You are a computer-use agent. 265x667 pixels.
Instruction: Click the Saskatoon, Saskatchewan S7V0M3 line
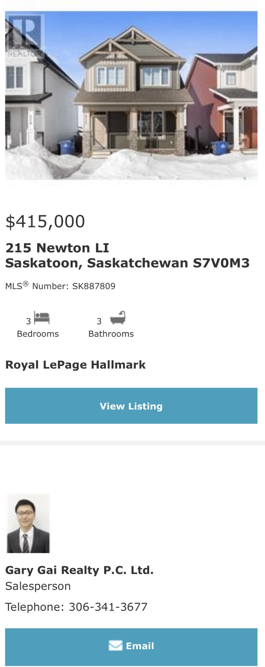click(x=127, y=263)
